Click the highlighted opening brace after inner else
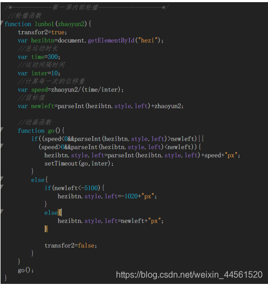This screenshot has height=285, width=268. [x=60, y=213]
